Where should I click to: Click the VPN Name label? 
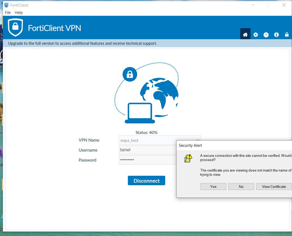click(x=89, y=140)
